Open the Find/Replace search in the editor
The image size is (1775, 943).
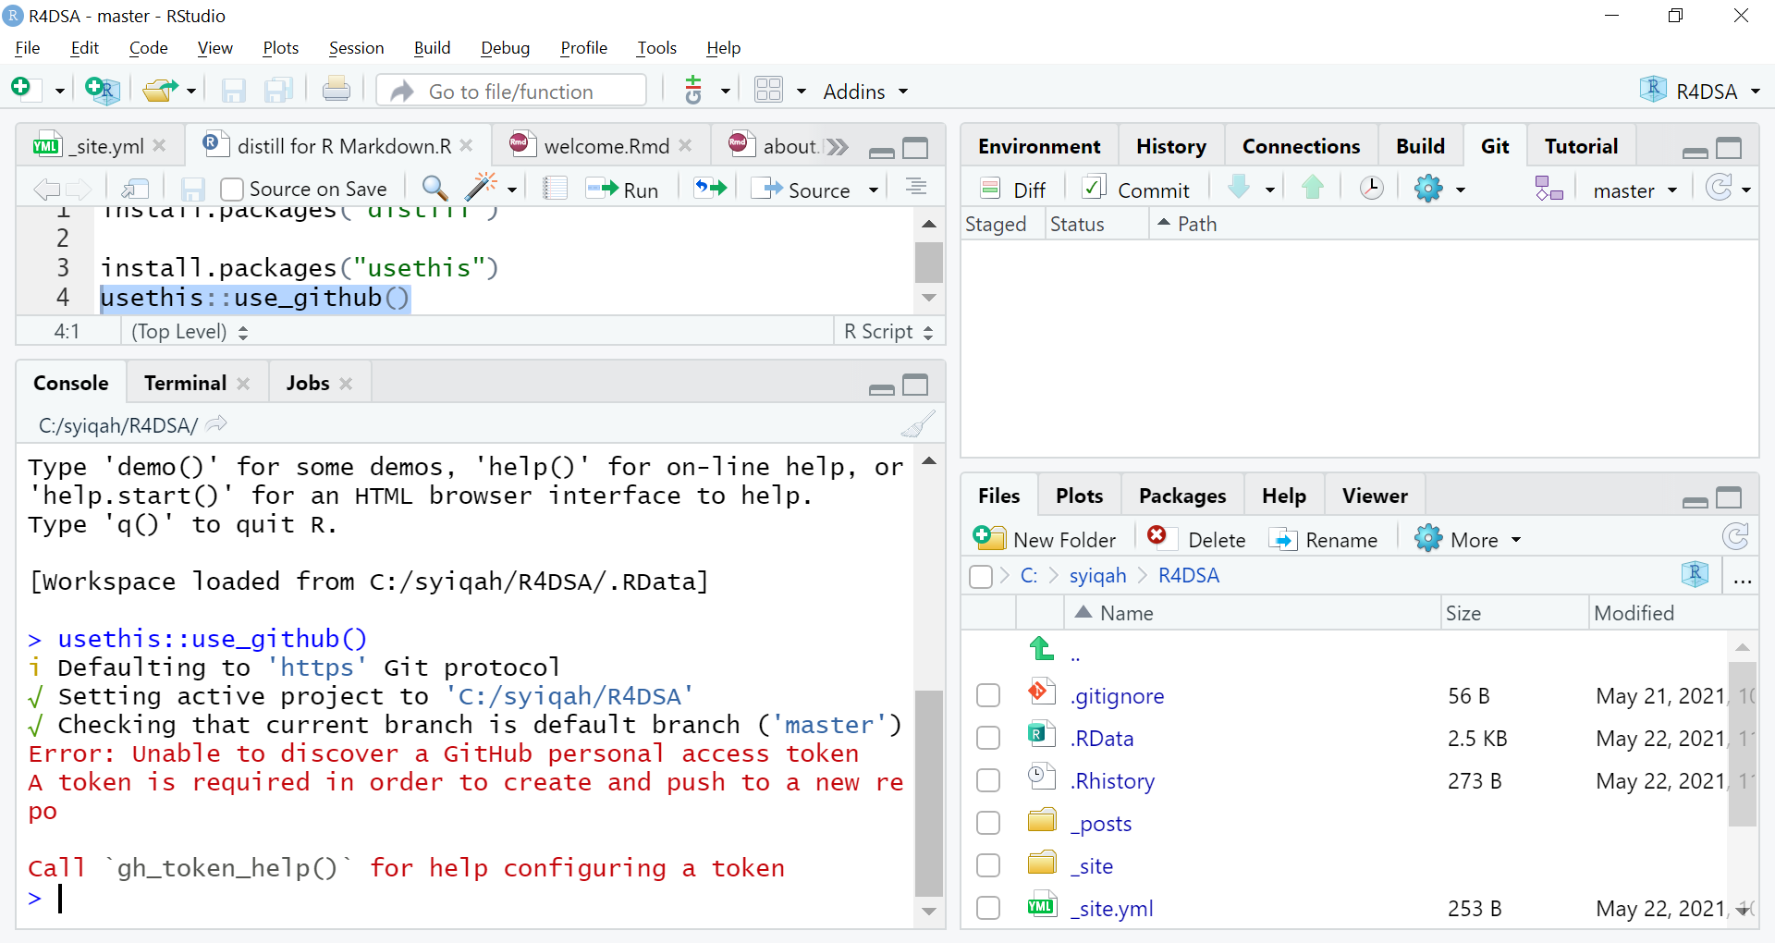pyautogui.click(x=434, y=188)
